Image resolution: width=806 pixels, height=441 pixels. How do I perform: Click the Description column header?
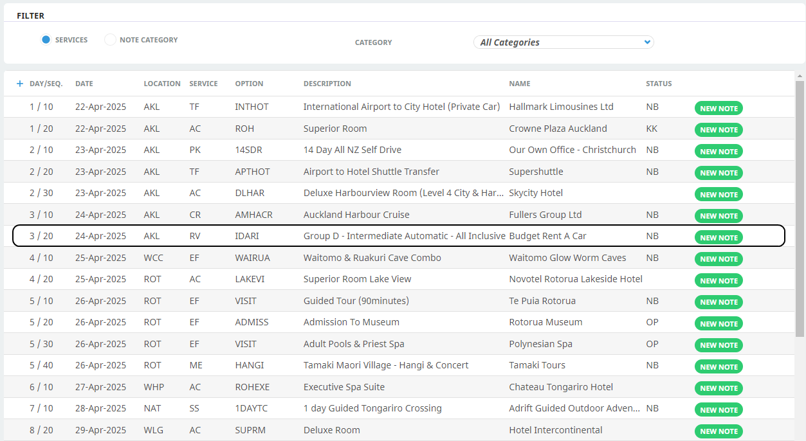pyautogui.click(x=327, y=84)
